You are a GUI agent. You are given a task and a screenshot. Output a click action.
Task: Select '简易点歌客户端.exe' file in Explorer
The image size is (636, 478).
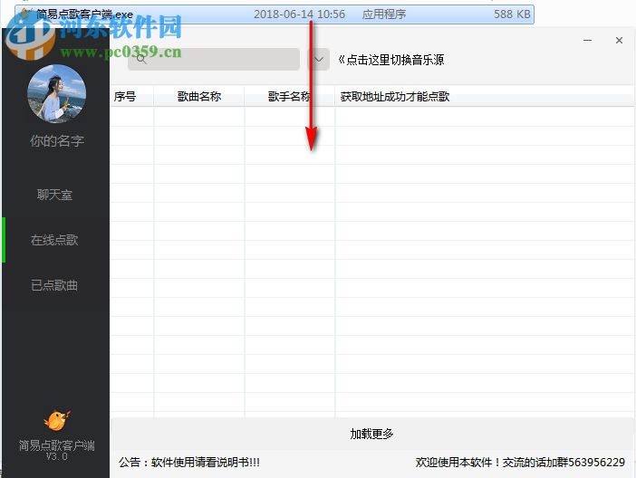[x=275, y=14]
